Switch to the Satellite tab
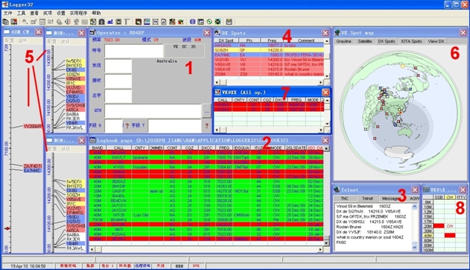 [x=365, y=42]
